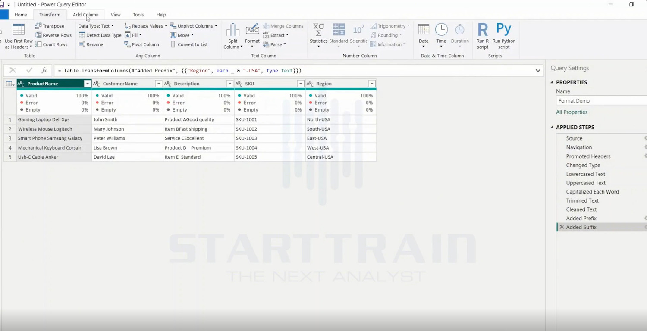This screenshot has width=647, height=331.
Task: Open the All Properties link
Action: (x=572, y=112)
